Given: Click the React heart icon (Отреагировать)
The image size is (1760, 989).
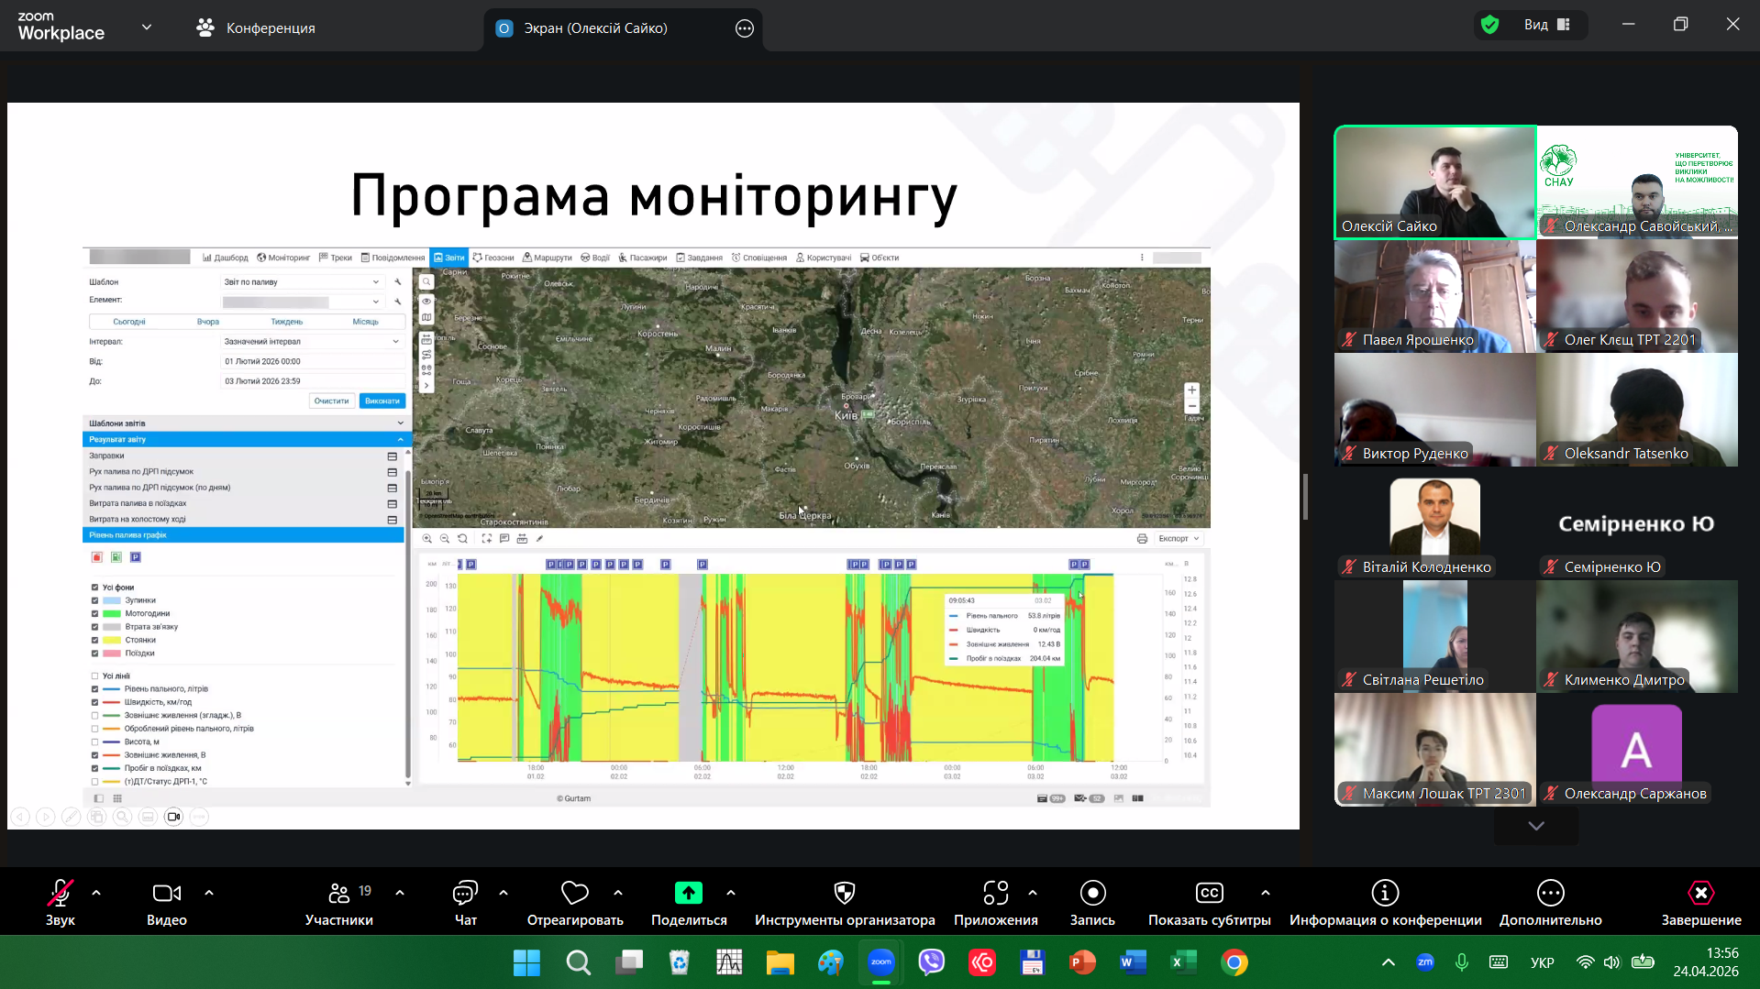Looking at the screenshot, I should (574, 894).
